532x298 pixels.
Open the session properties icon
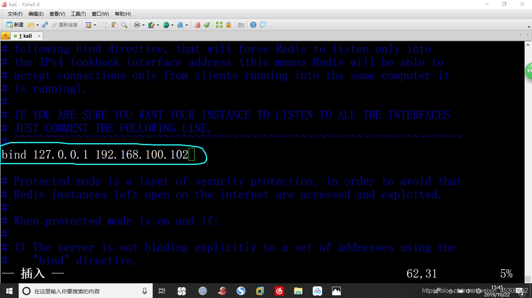point(88,25)
